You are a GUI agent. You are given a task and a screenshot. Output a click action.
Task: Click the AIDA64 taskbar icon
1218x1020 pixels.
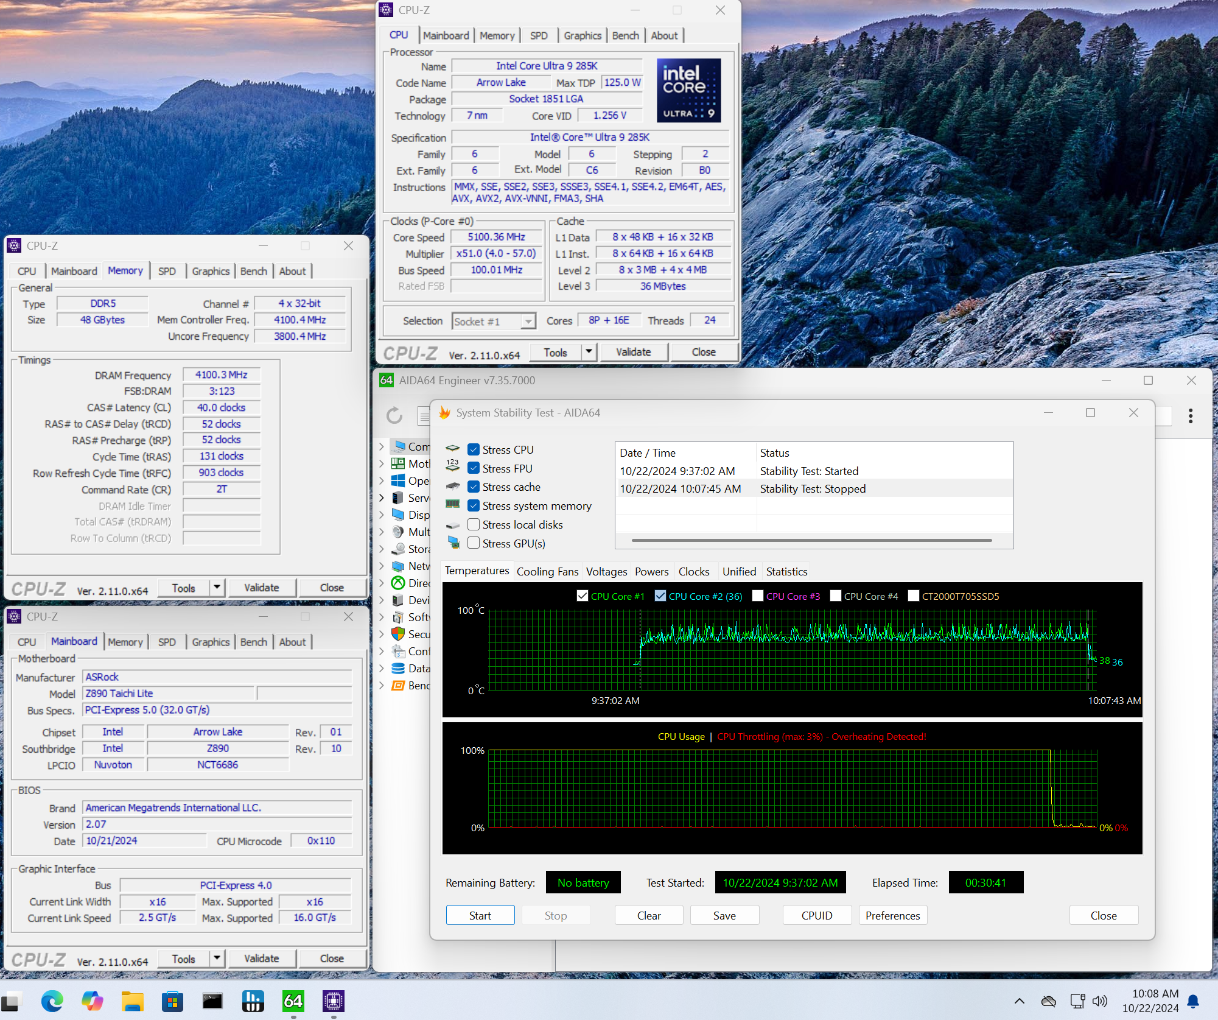[293, 1001]
